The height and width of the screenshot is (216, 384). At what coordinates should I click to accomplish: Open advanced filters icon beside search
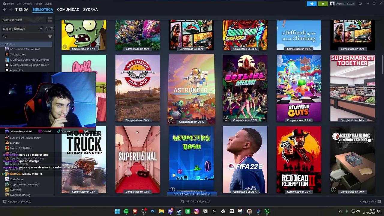(x=50, y=36)
